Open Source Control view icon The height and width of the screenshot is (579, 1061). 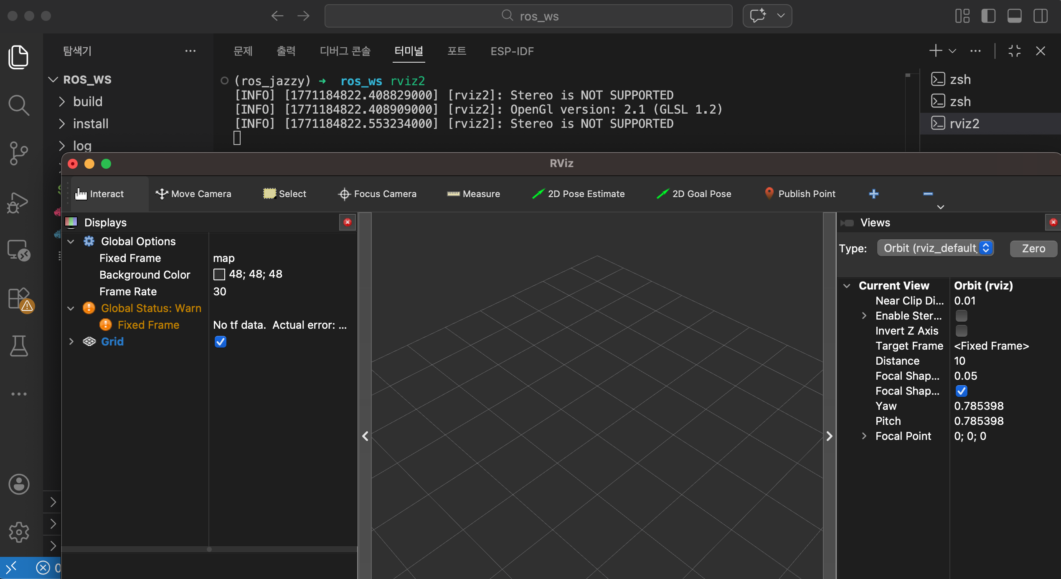(18, 153)
